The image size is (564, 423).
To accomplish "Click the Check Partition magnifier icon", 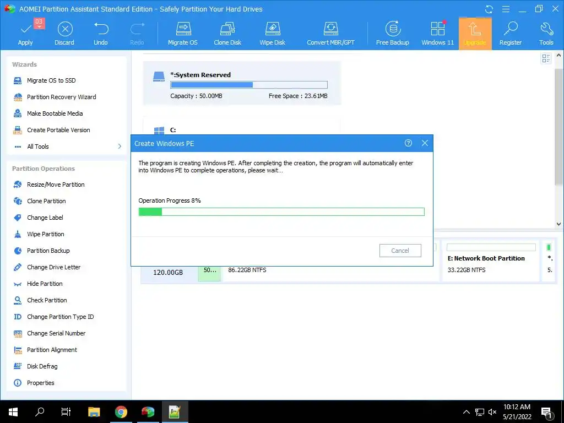I will (18, 300).
